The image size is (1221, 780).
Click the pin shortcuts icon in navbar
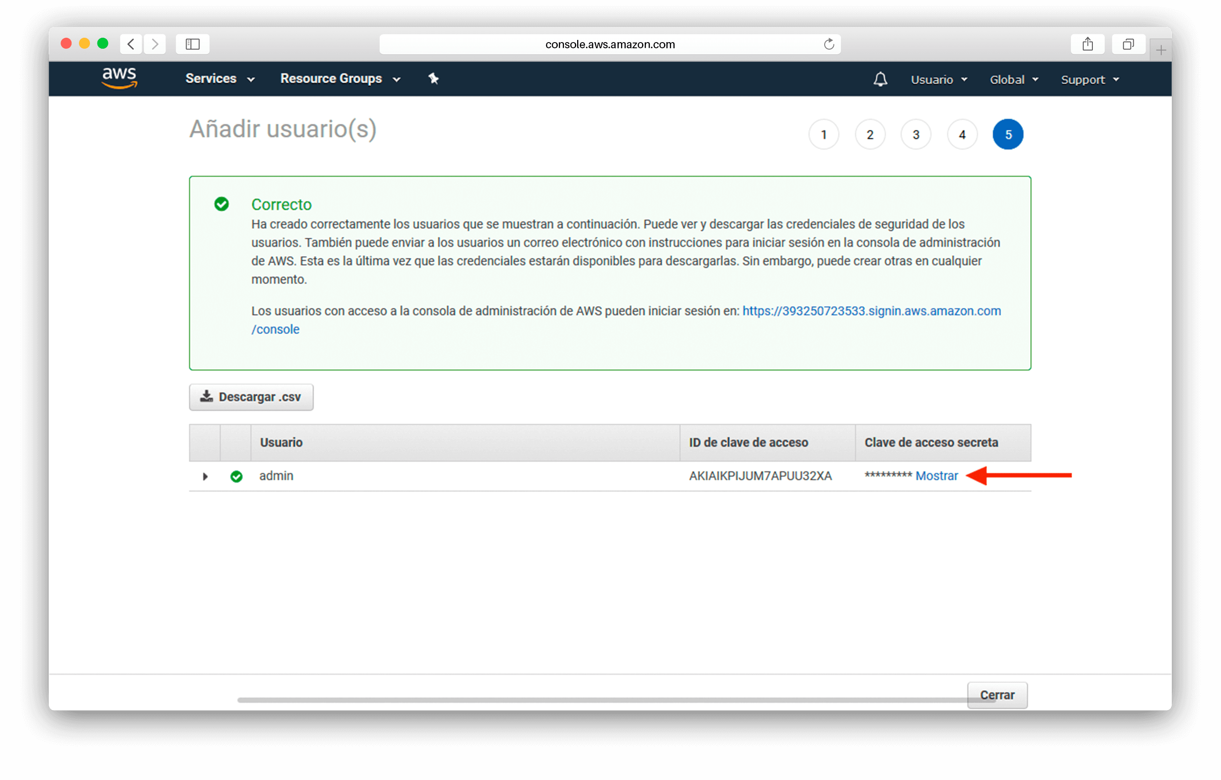click(434, 79)
